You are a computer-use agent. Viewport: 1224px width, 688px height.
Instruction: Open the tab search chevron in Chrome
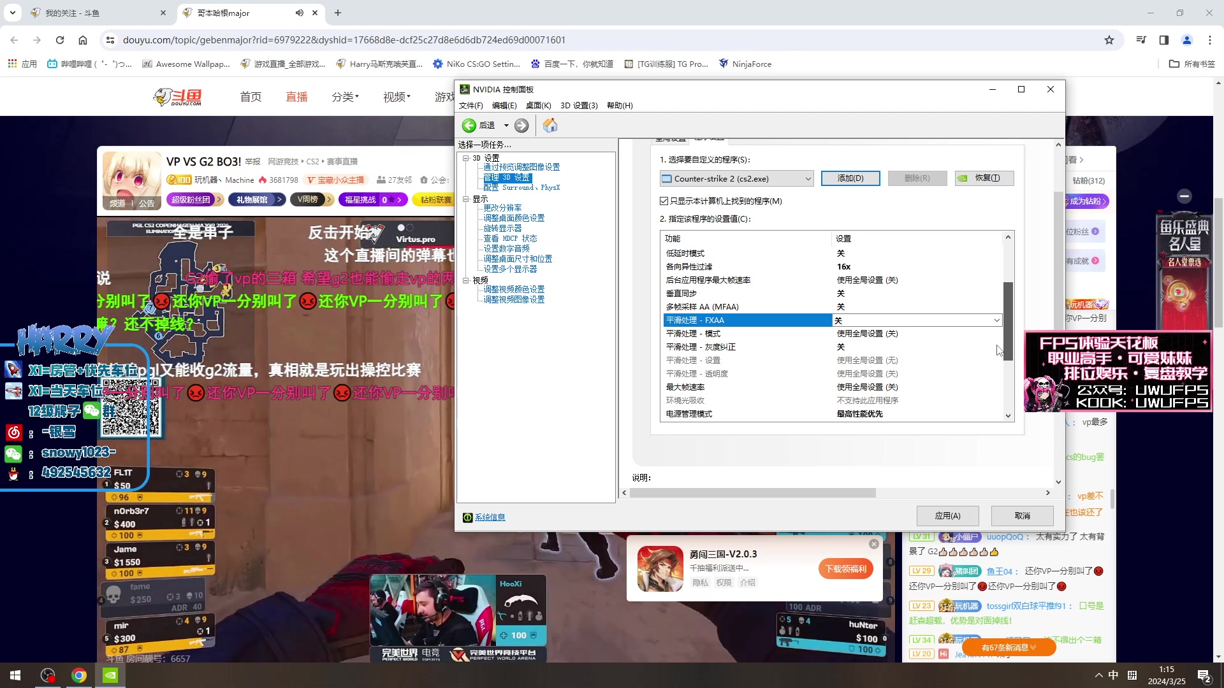pyautogui.click(x=13, y=13)
